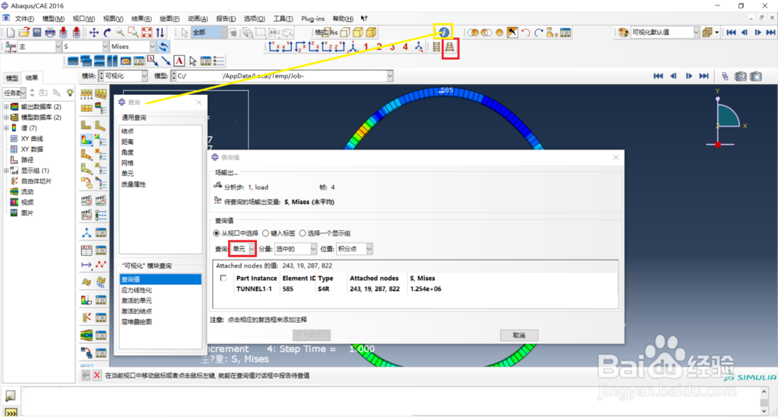Open the Plug-ins menu
Image resolution: width=778 pixels, height=417 pixels.
pos(313,19)
